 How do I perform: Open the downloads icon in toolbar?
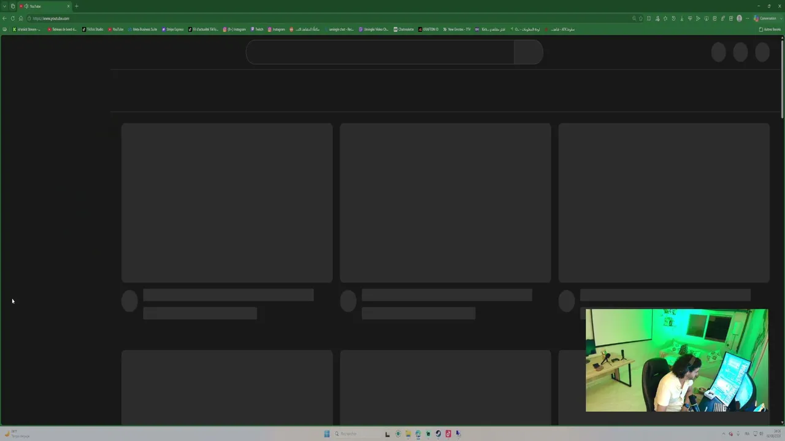click(x=682, y=18)
